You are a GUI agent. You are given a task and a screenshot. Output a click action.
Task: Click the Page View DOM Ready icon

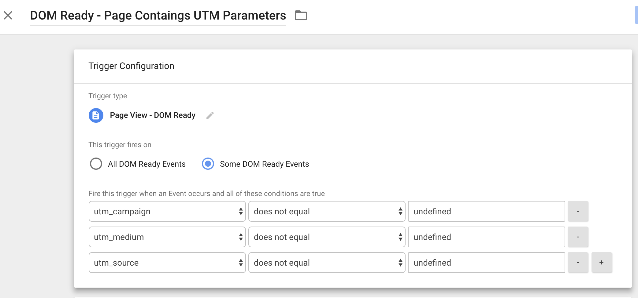click(96, 115)
